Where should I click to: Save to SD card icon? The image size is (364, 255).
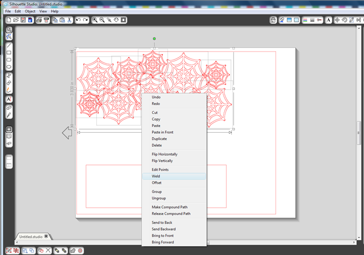[30, 20]
